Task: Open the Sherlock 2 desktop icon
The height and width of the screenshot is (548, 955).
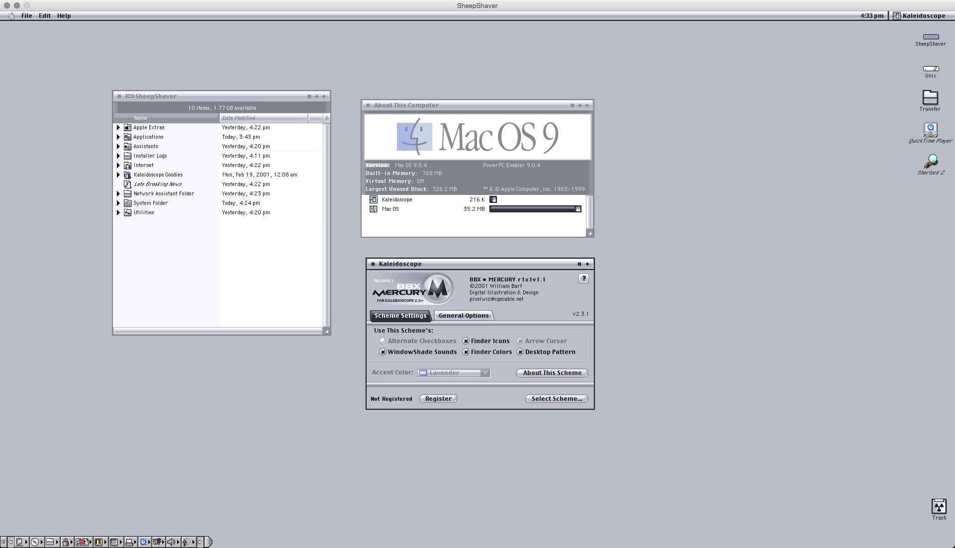Action: point(930,162)
